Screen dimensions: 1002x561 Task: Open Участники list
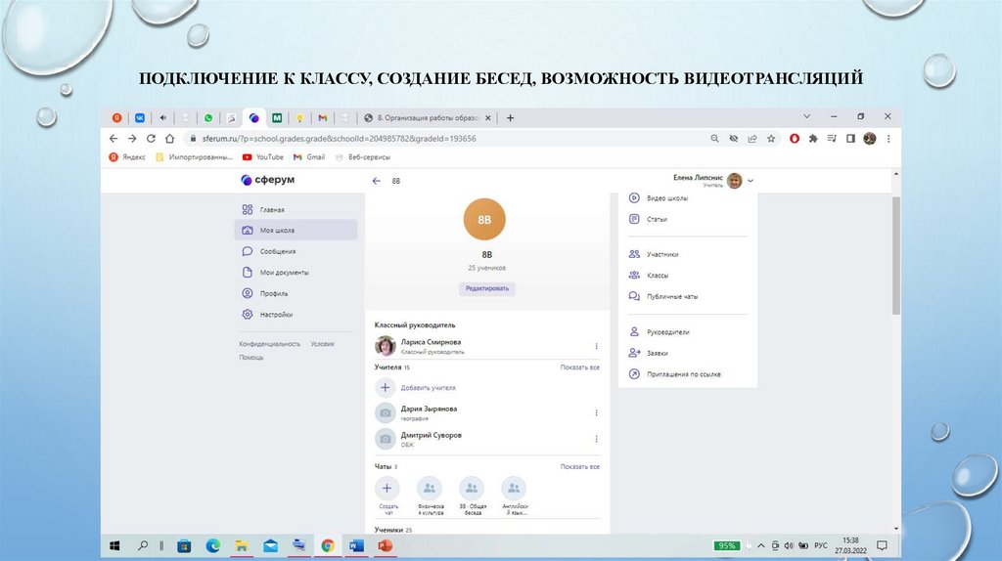[x=654, y=254]
